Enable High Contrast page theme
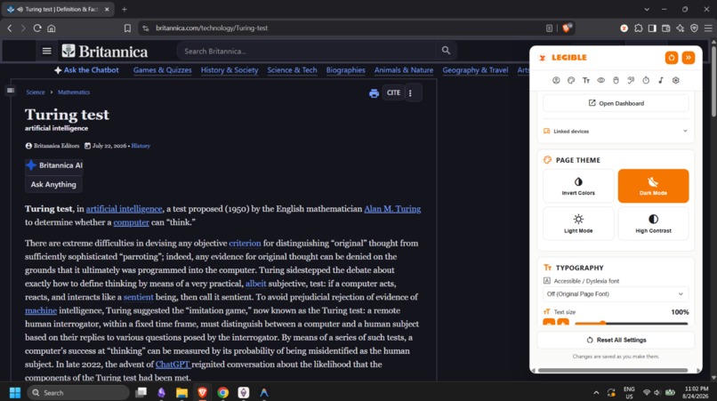Viewport: 717px width, 401px height. tap(653, 223)
